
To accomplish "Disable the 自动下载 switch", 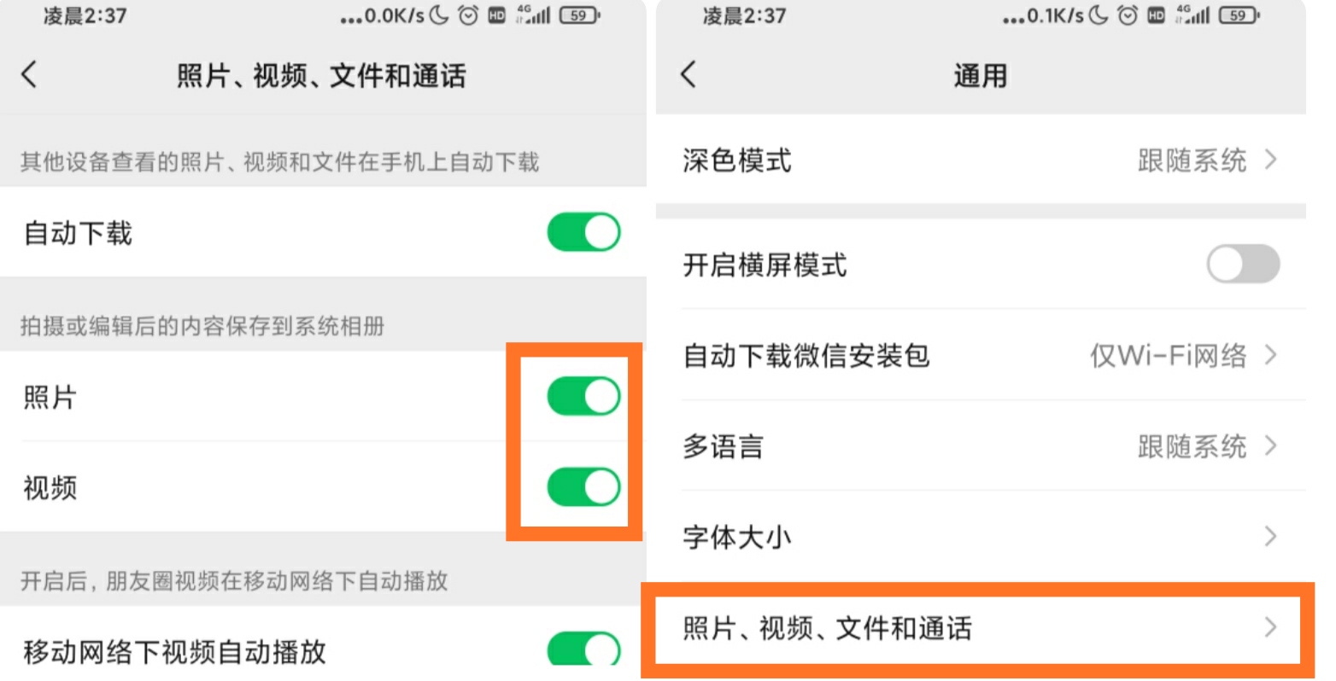I will (584, 233).
